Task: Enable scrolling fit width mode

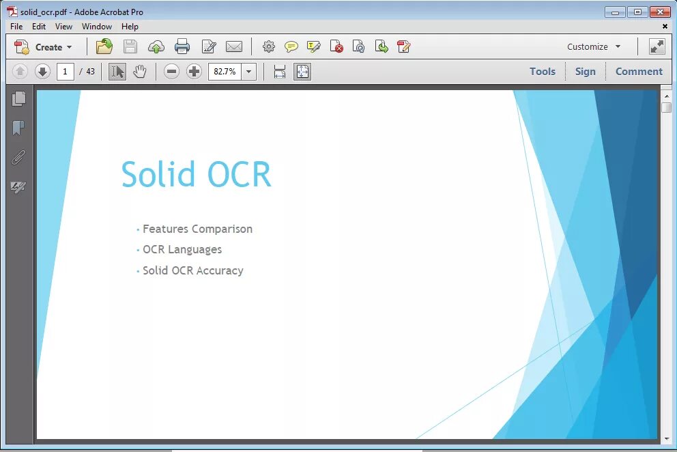Action: point(280,71)
